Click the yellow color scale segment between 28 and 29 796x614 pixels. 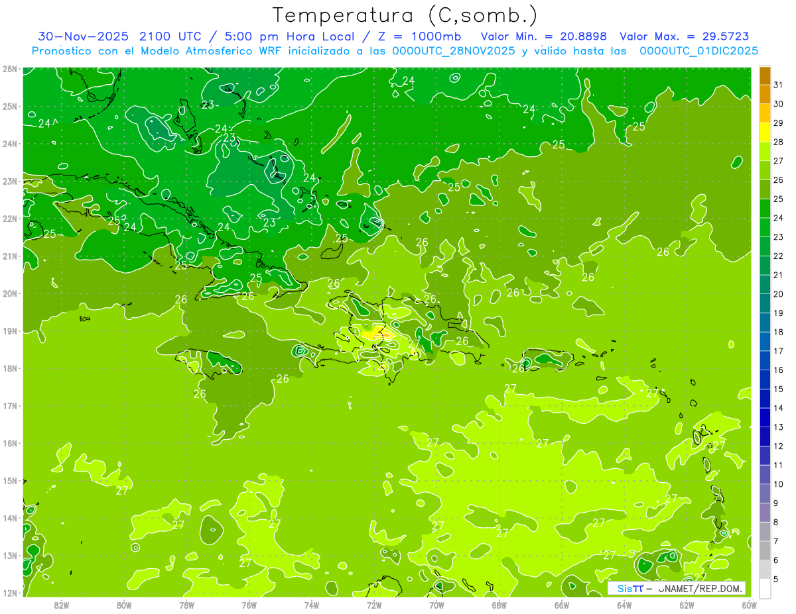(x=765, y=132)
